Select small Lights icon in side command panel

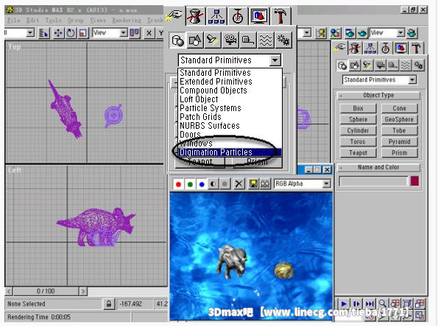367,65
